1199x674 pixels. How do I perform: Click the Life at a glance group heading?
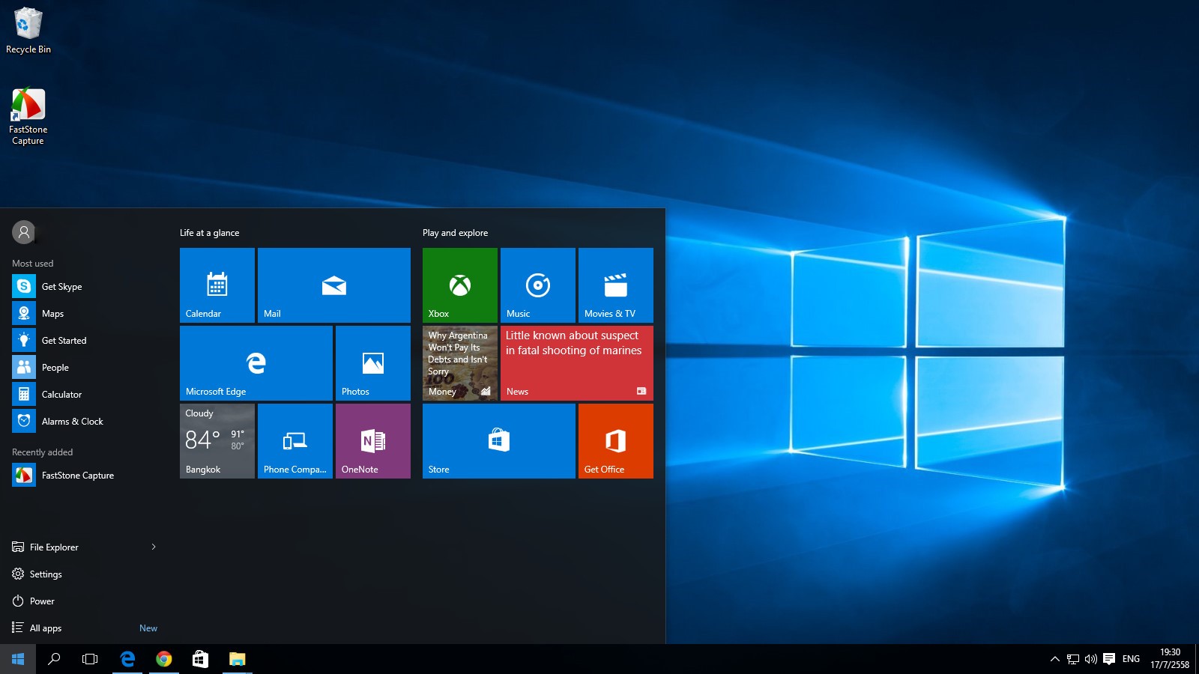tap(210, 233)
